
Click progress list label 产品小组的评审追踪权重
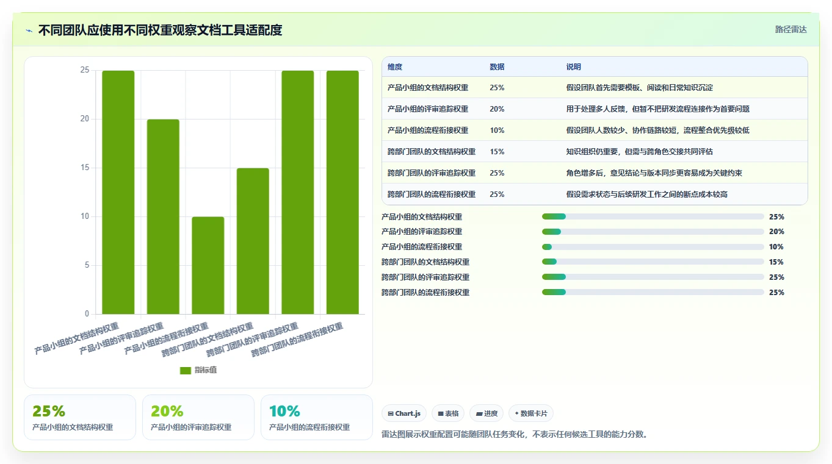422,232
